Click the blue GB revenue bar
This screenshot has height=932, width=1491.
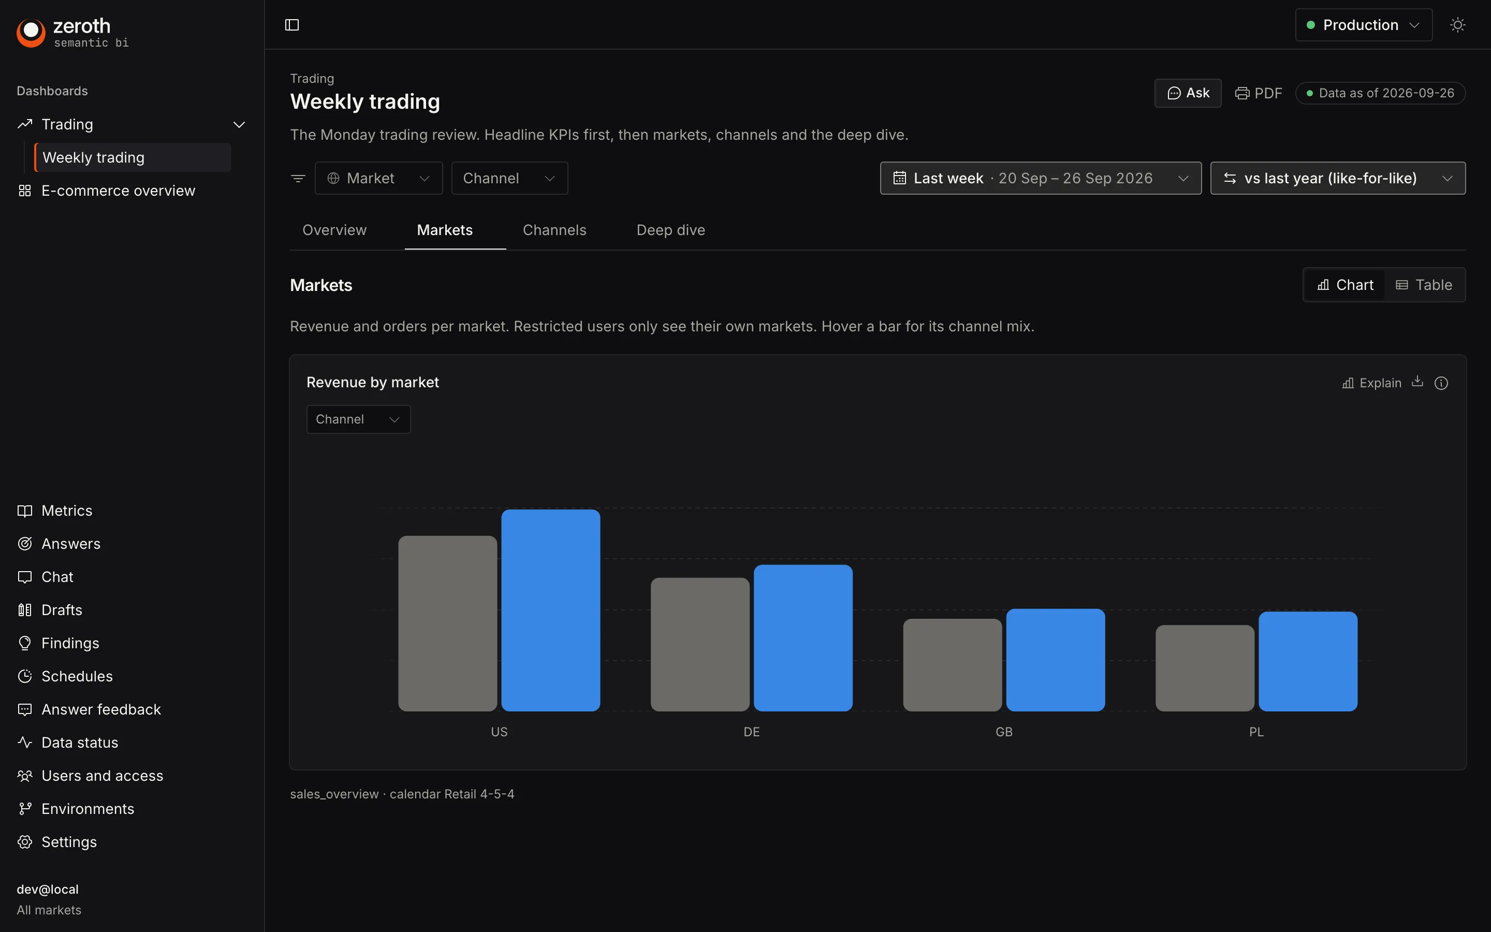(1056, 660)
